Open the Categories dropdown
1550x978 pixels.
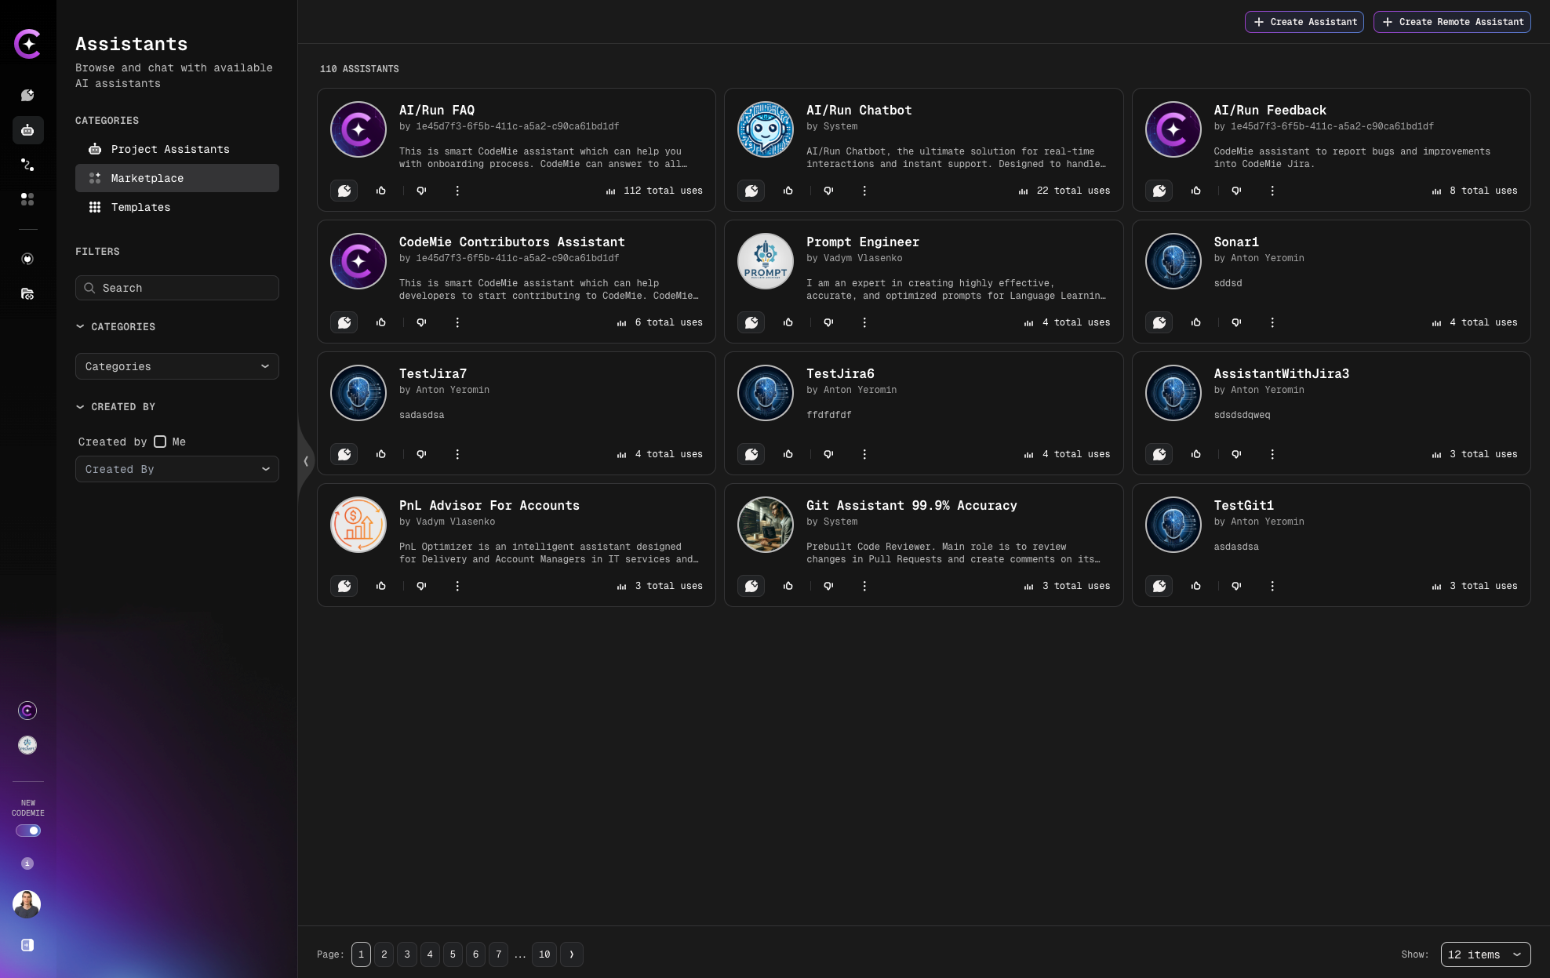pyautogui.click(x=176, y=366)
